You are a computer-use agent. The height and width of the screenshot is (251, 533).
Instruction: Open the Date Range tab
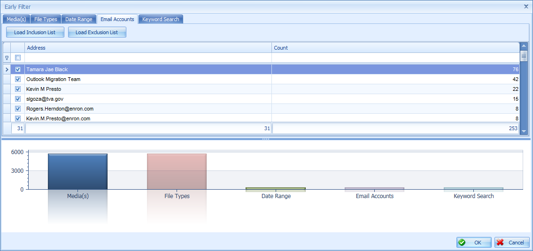click(x=79, y=19)
